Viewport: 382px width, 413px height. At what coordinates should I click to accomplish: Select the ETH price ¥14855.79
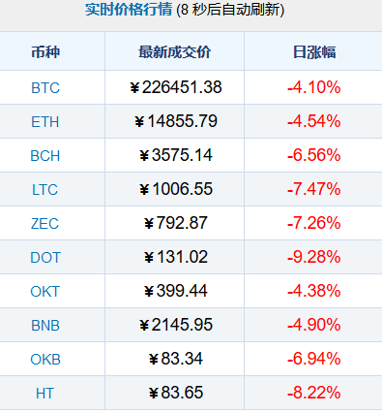click(176, 121)
